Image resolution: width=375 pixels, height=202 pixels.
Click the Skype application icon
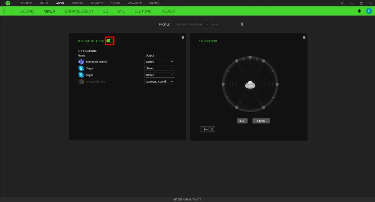tap(81, 68)
